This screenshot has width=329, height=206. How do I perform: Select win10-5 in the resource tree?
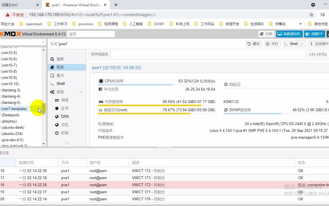coord(9,53)
